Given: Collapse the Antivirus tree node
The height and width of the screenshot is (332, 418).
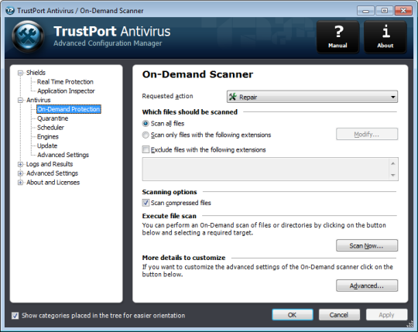Looking at the screenshot, I should pyautogui.click(x=20, y=100).
